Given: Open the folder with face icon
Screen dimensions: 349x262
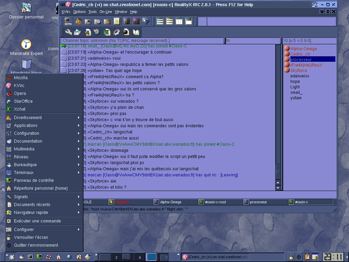Looking at the screenshot, I should (107, 21).
